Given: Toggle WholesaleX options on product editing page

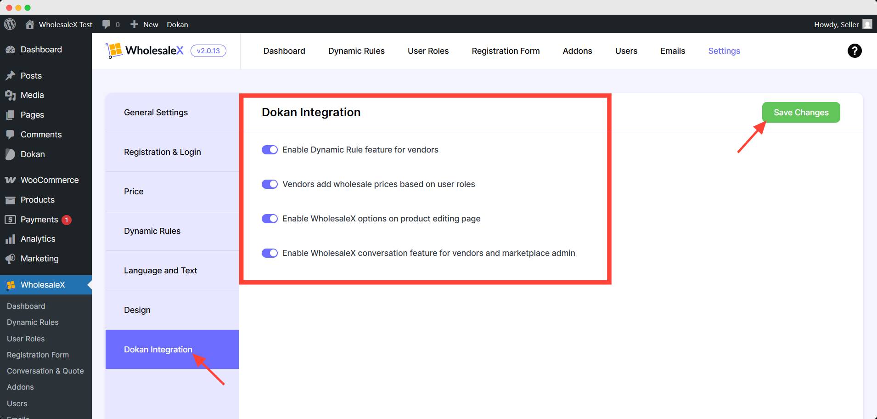Looking at the screenshot, I should [270, 219].
